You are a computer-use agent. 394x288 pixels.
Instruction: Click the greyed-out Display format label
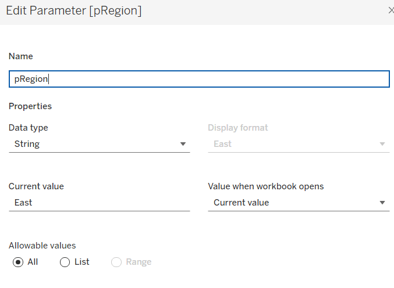[x=238, y=128]
